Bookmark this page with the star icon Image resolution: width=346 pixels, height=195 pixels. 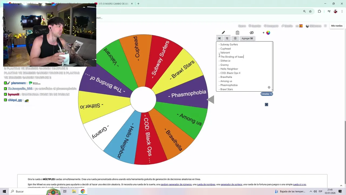[310, 11]
